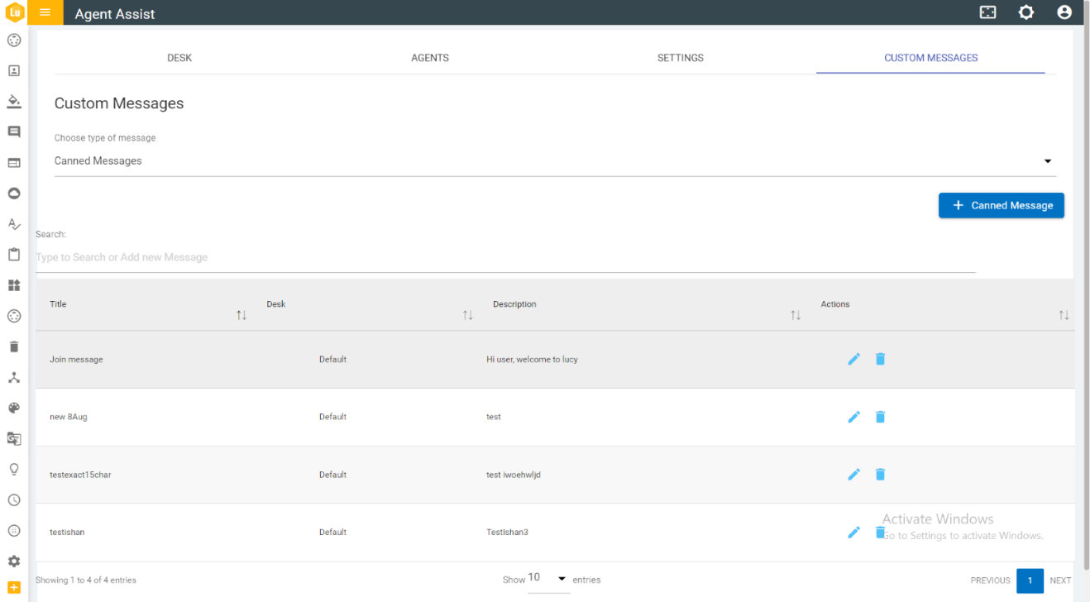Edit the testexact15char message
Image resolution: width=1090 pixels, height=602 pixels.
pyautogui.click(x=854, y=475)
